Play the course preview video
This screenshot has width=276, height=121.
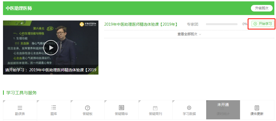51,48
